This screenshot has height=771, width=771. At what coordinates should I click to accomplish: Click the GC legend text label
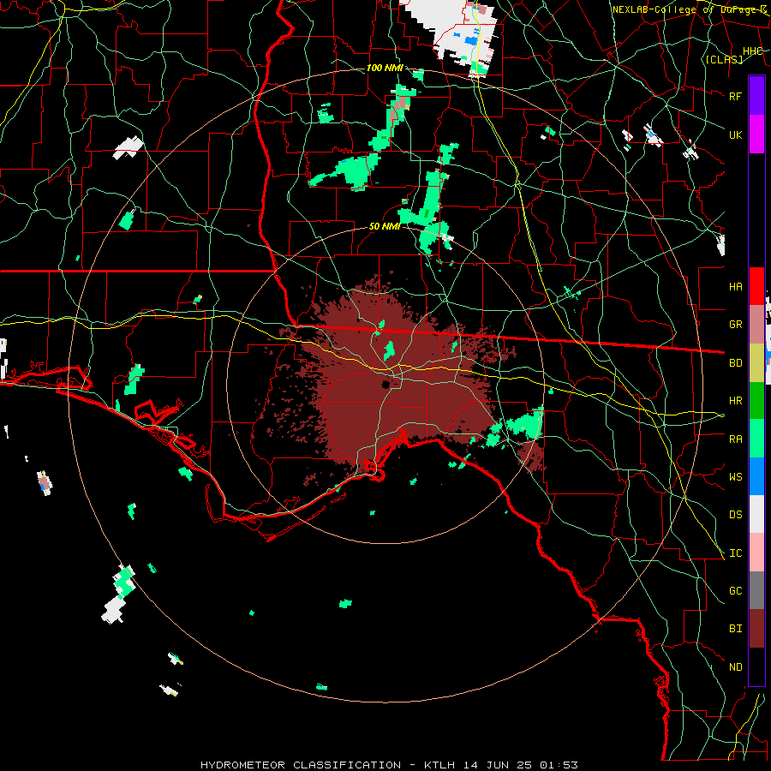click(735, 590)
